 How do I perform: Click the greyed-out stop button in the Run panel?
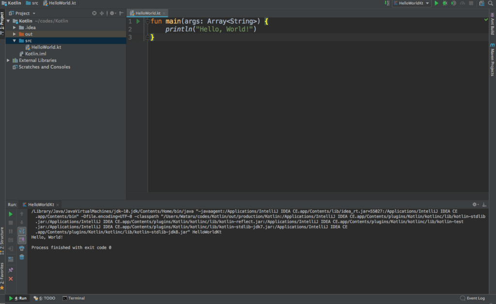click(x=11, y=223)
